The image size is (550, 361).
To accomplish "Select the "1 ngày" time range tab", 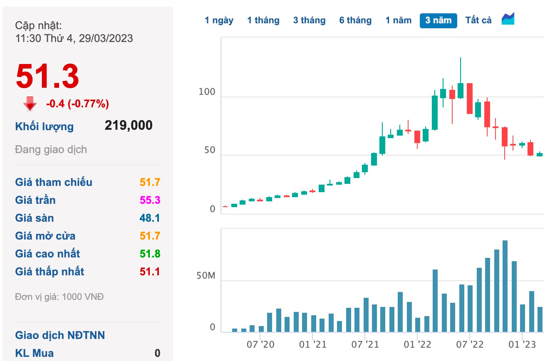I will pos(219,20).
